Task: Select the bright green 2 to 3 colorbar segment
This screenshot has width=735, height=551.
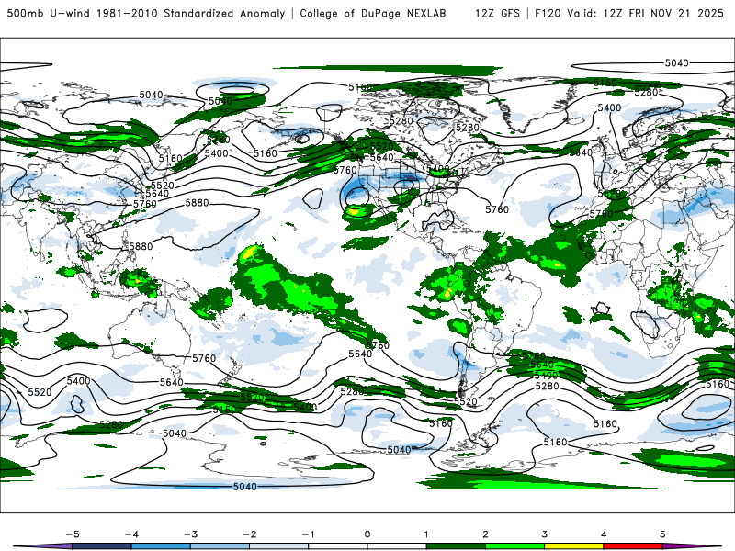Action: [515, 546]
